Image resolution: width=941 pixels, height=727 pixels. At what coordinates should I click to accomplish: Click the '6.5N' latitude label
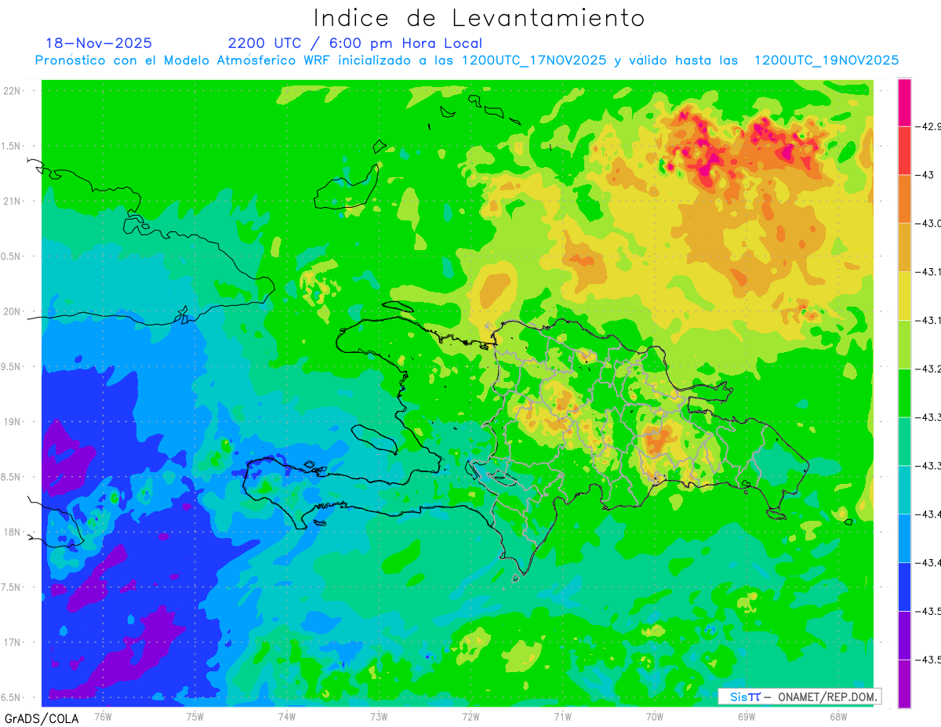coord(12,697)
